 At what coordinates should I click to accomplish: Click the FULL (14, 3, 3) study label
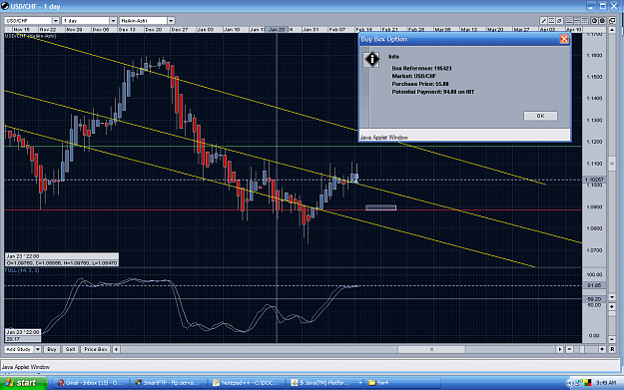coord(22,270)
